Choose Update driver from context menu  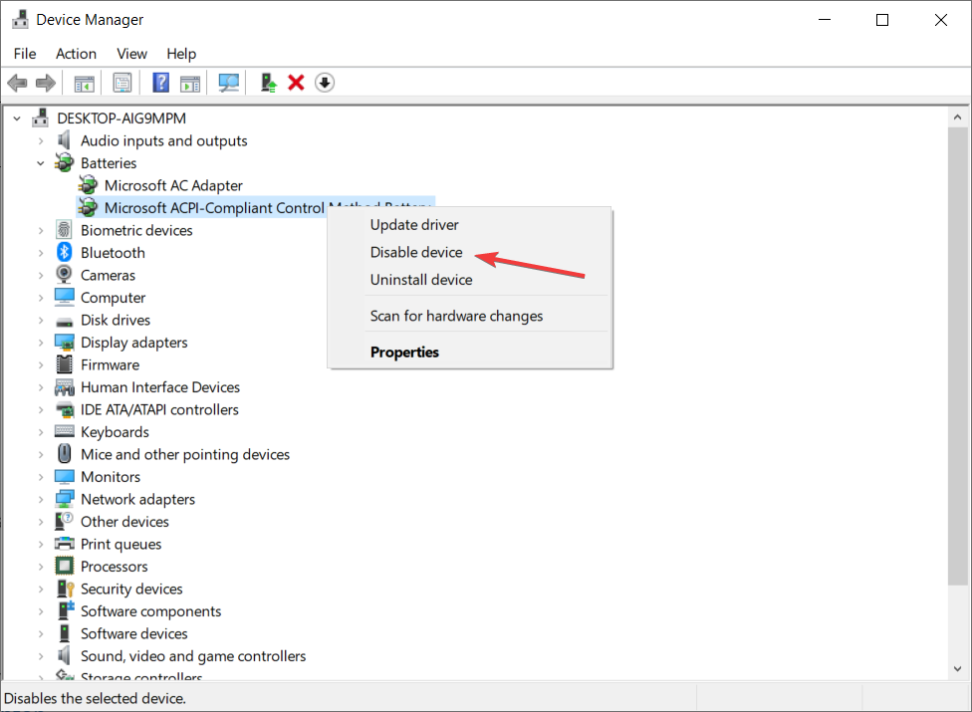click(x=469, y=225)
